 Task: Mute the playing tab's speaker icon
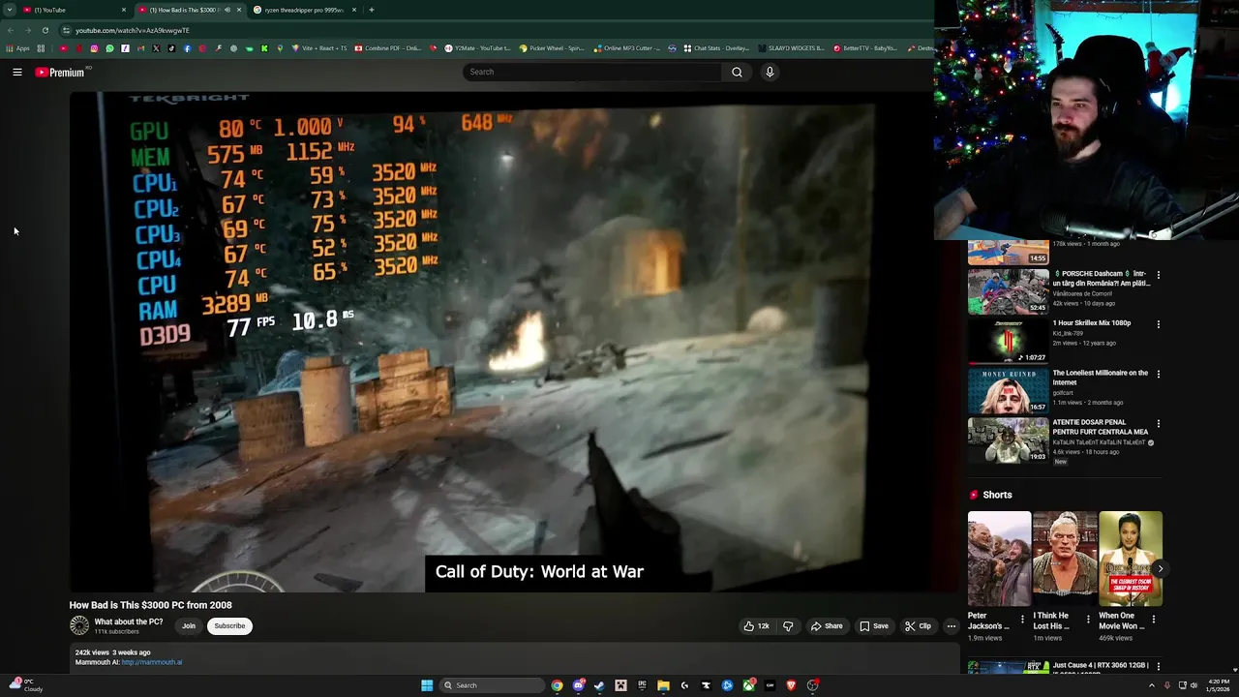227,10
